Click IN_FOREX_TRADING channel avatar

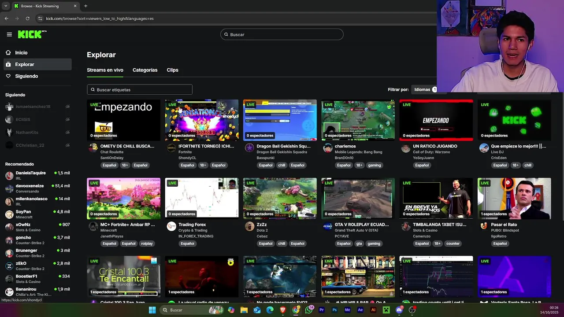[171, 226]
